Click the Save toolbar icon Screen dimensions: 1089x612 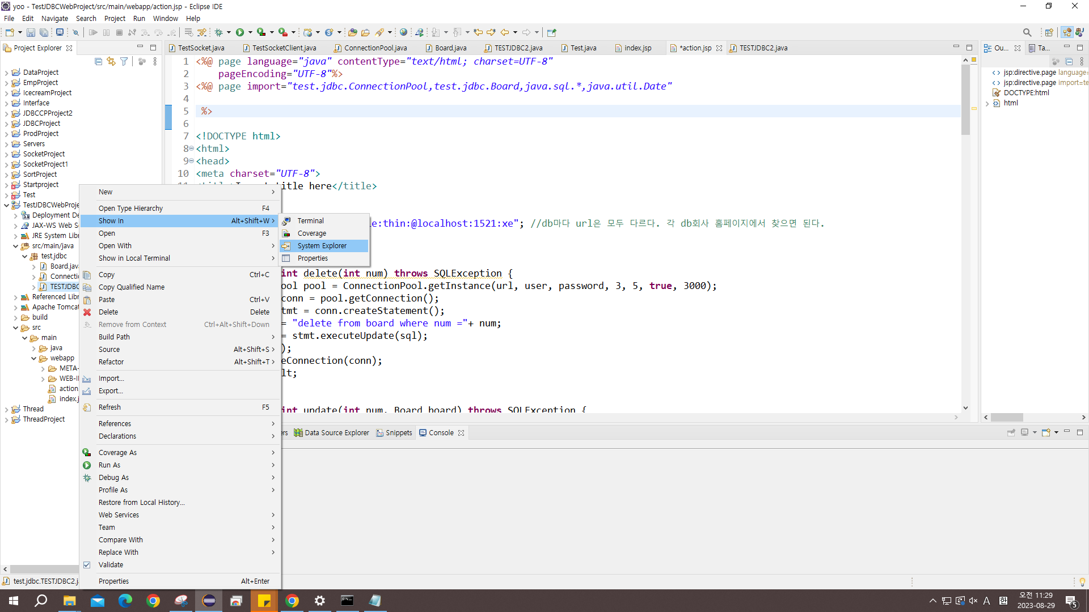pos(31,32)
